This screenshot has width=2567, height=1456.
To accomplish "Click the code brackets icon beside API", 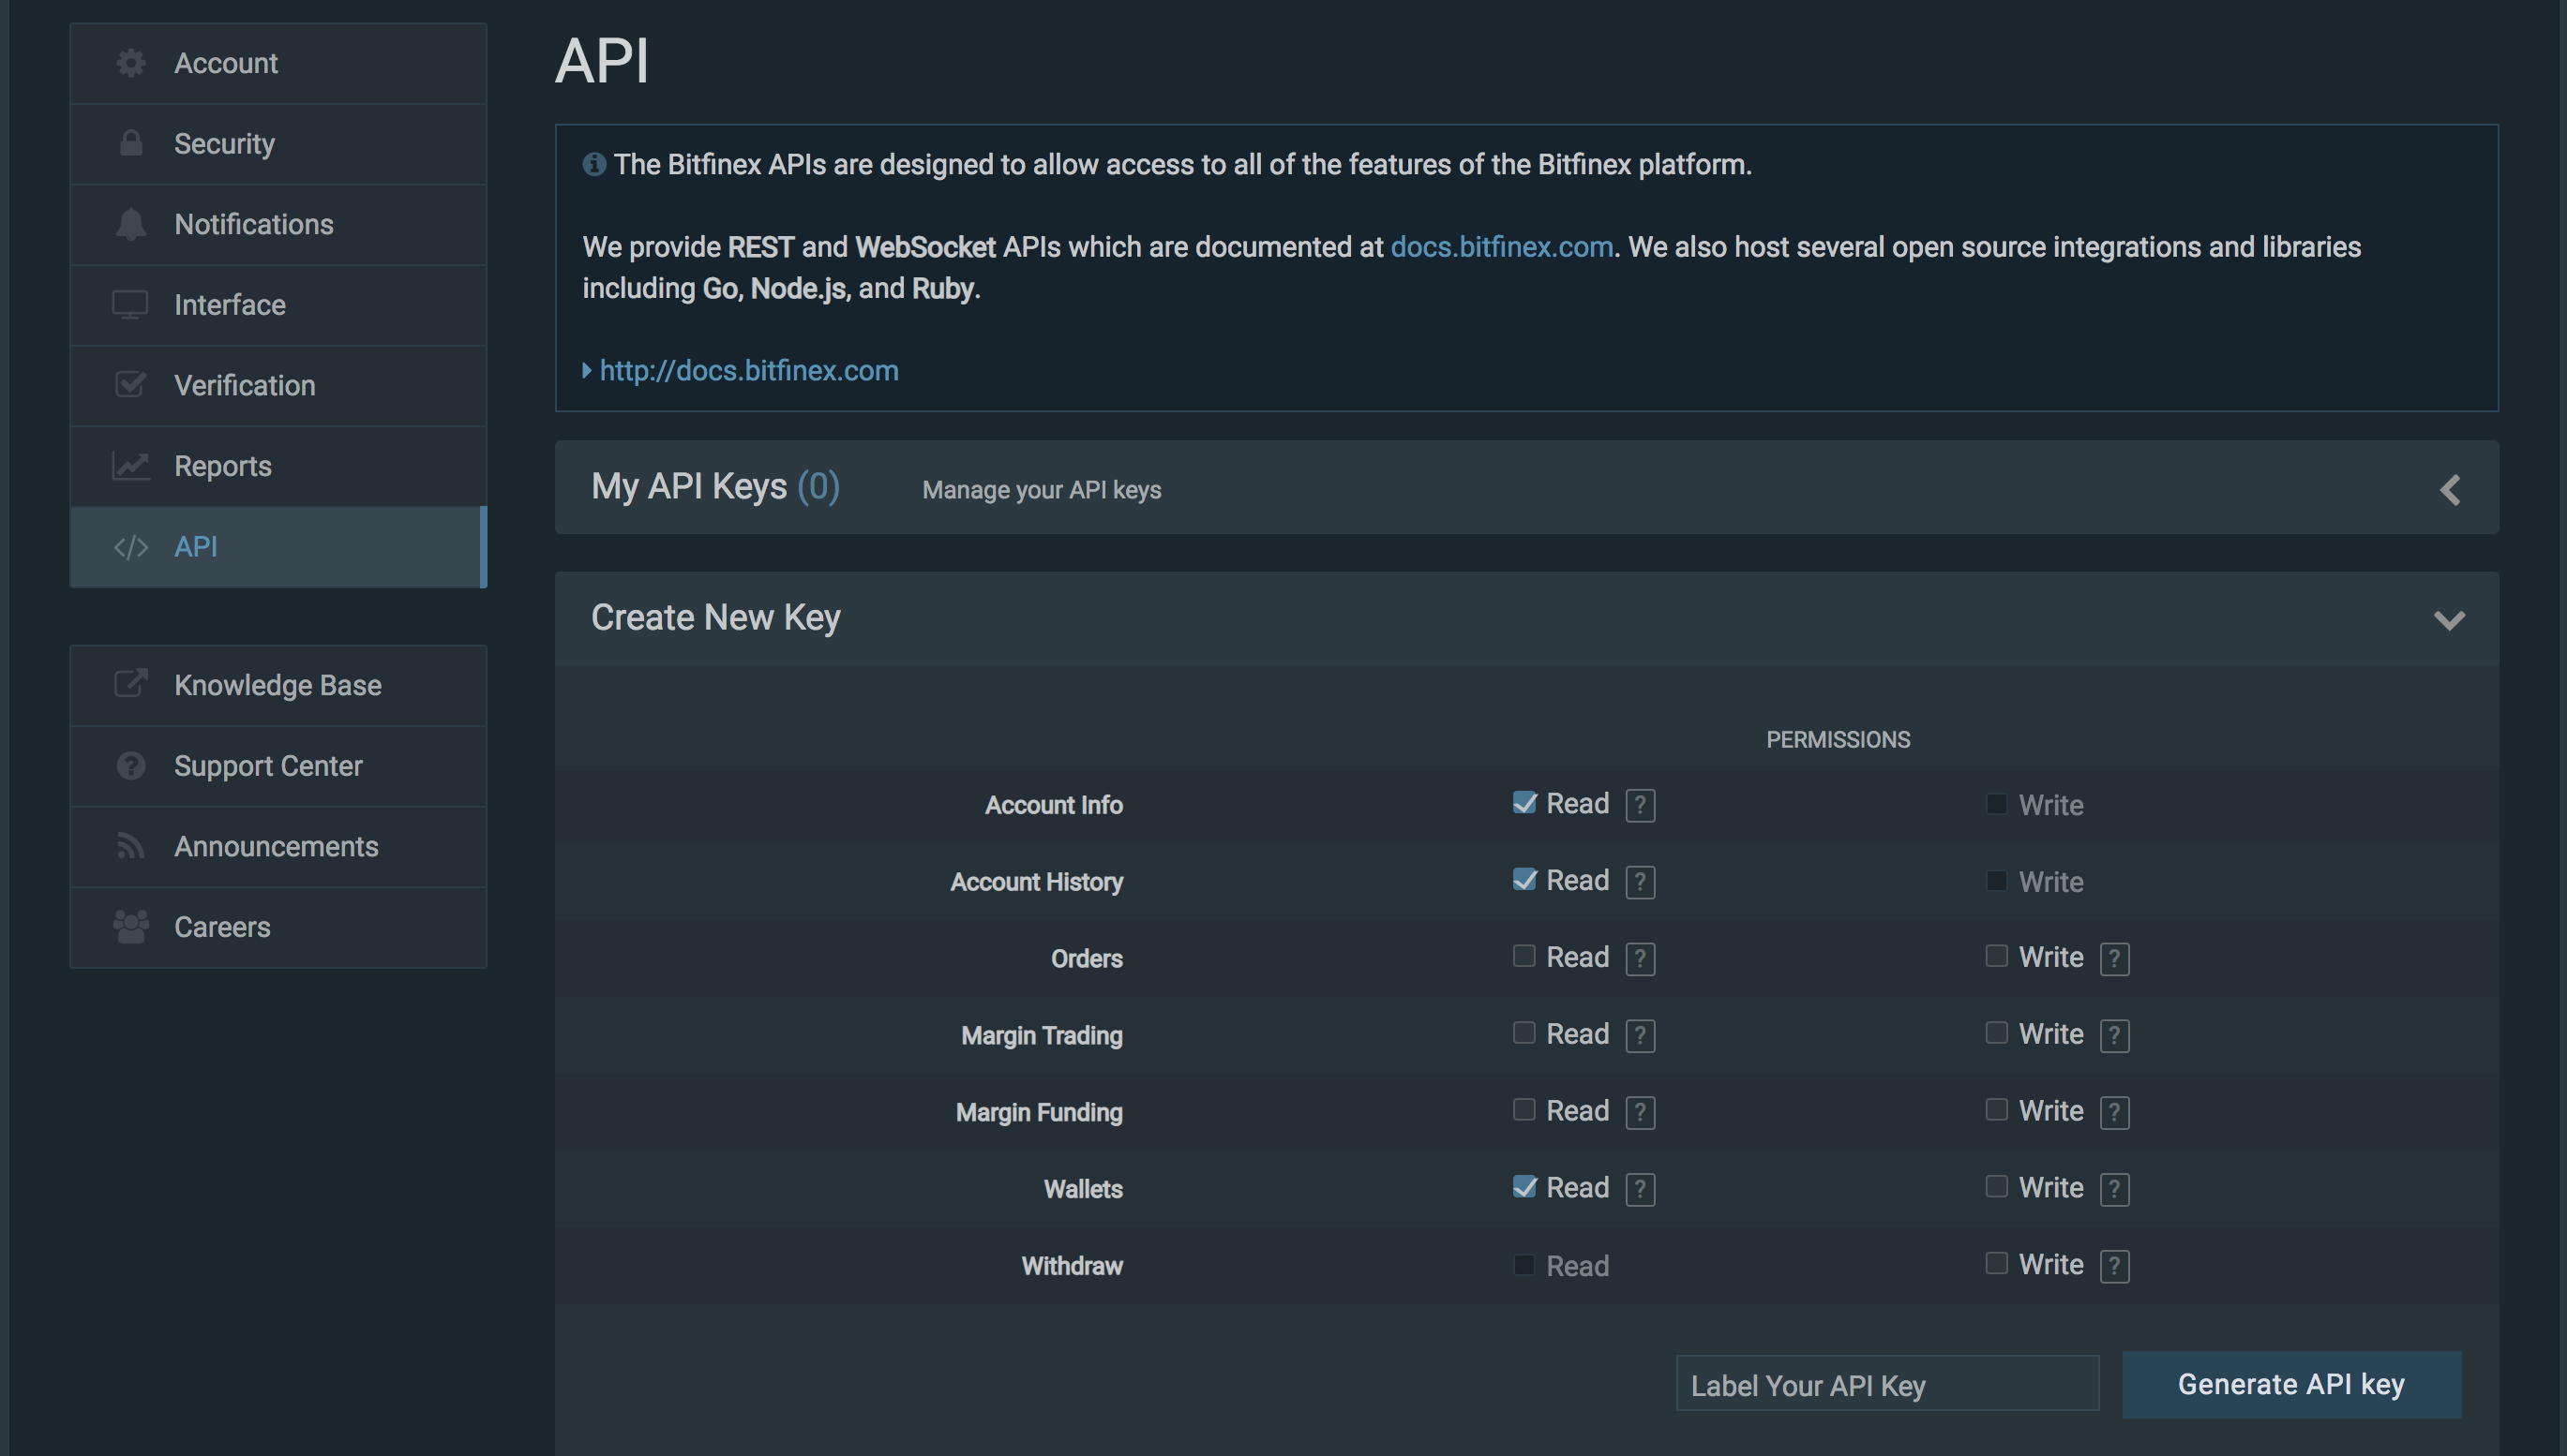I will click(x=130, y=547).
